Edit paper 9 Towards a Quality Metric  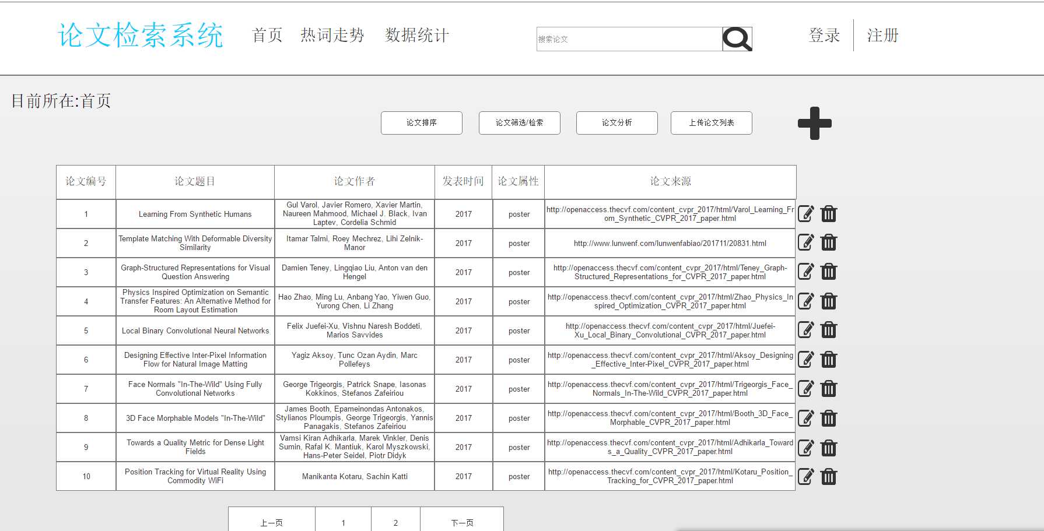click(x=805, y=448)
